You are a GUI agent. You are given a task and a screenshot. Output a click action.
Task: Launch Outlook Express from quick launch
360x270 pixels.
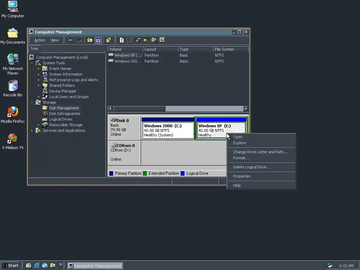45,266
